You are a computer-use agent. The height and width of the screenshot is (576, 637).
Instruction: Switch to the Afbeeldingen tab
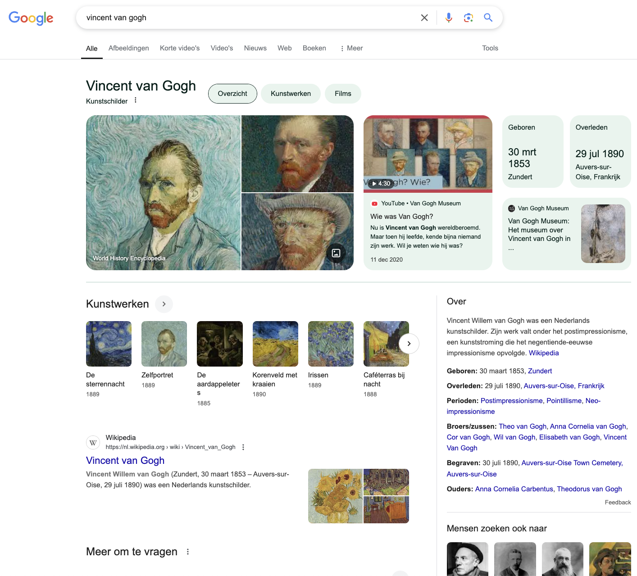pyautogui.click(x=129, y=48)
